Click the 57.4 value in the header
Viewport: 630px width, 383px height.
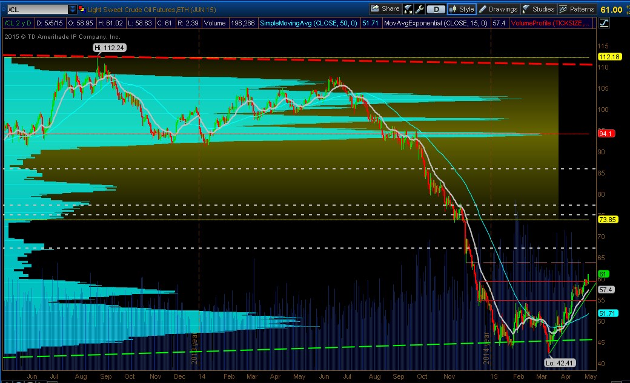pos(499,23)
